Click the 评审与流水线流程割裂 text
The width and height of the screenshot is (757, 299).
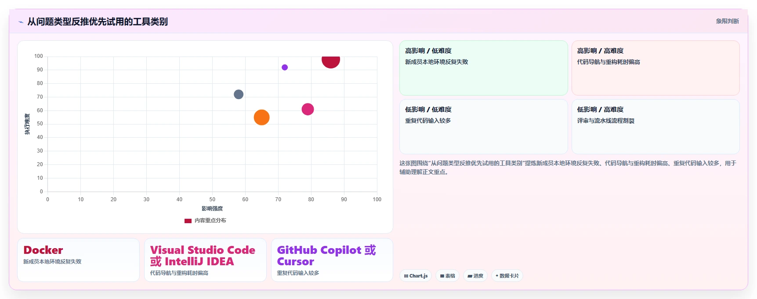(605, 121)
